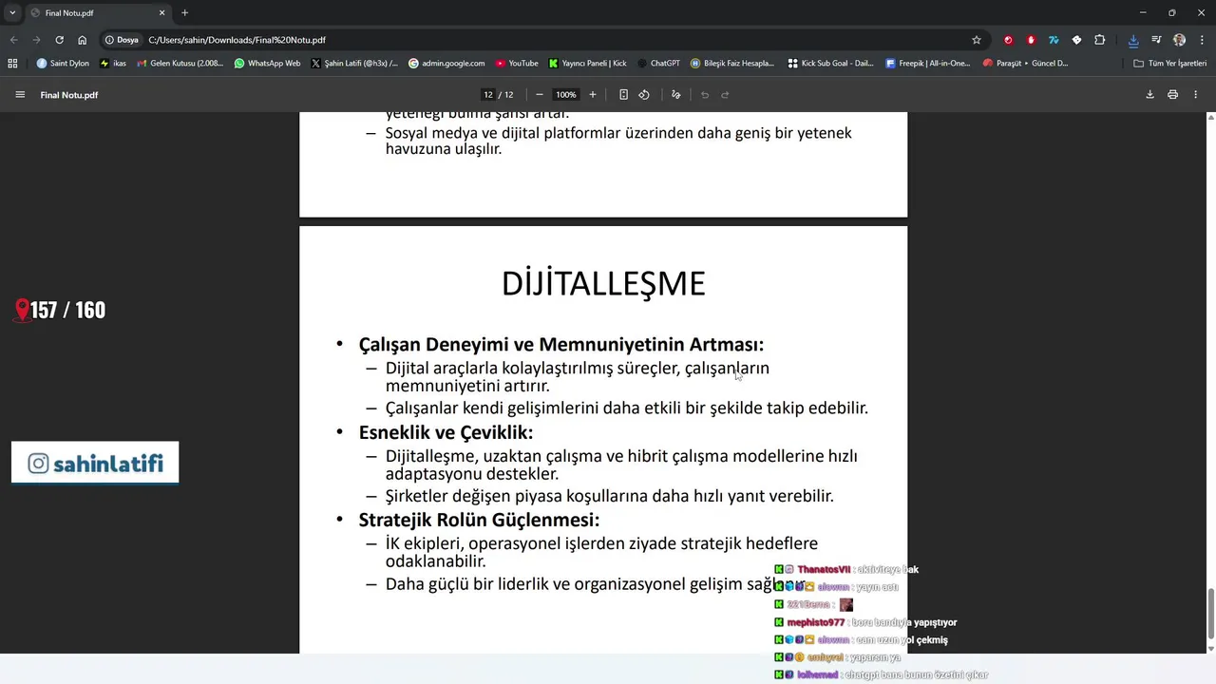Open the Chrome profile avatar

(x=1179, y=40)
